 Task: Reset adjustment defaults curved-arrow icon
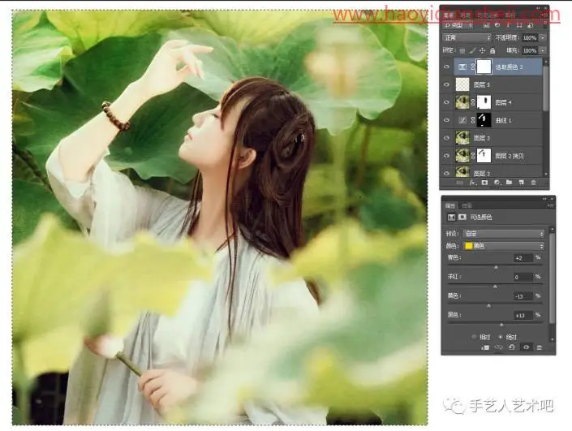click(512, 347)
